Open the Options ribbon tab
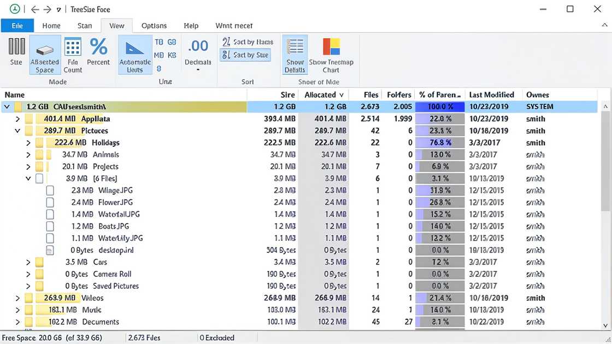This screenshot has height=344, width=612. click(154, 26)
